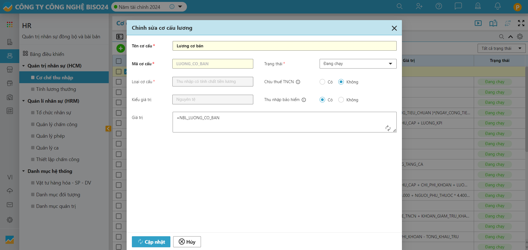Open the add user icon in header
The image size is (528, 250).
coord(419,6)
